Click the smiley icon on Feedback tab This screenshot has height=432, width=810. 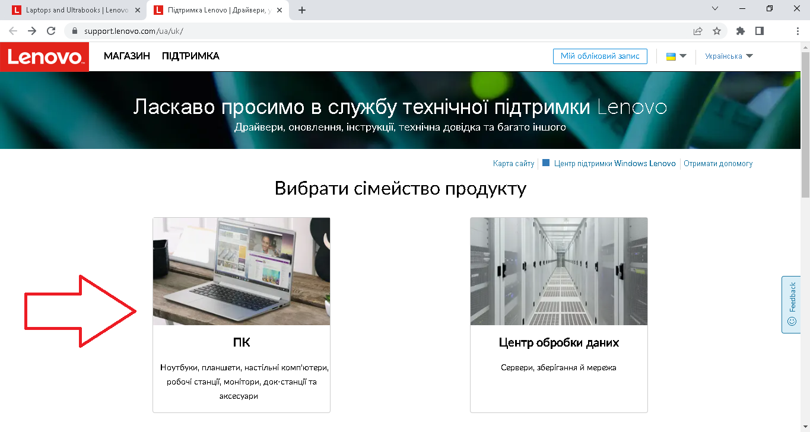(x=792, y=321)
